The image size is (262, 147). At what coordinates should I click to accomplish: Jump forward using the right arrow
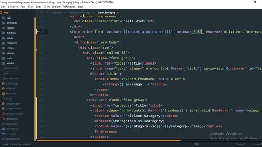coord(47,13)
